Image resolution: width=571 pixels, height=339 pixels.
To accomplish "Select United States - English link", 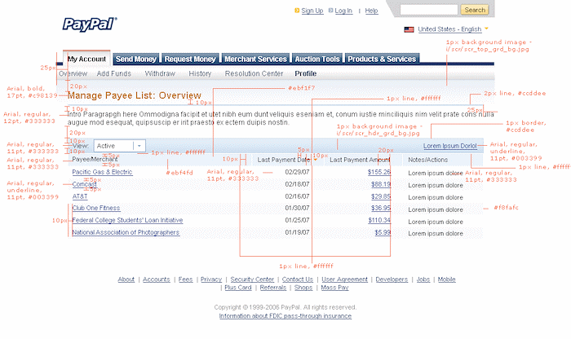I will tap(449, 29).
